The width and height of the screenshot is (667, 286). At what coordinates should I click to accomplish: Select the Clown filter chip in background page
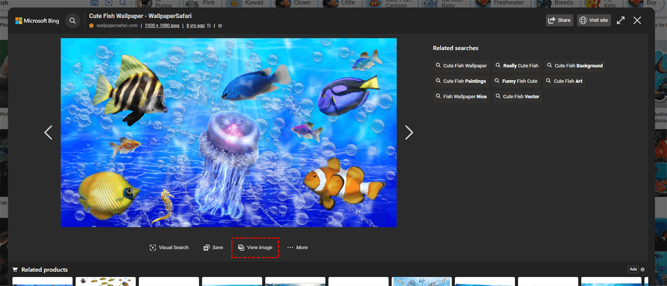click(x=295, y=3)
